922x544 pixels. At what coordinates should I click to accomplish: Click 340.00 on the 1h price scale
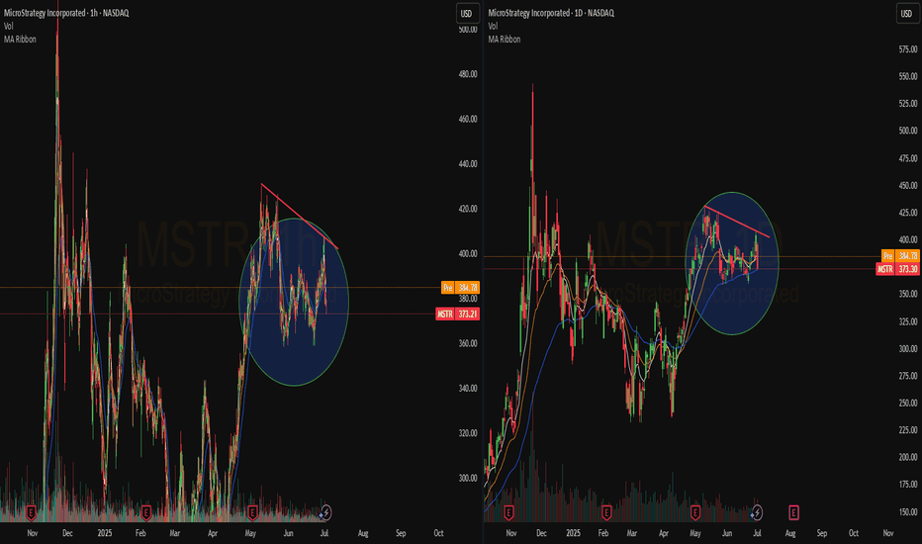468,388
